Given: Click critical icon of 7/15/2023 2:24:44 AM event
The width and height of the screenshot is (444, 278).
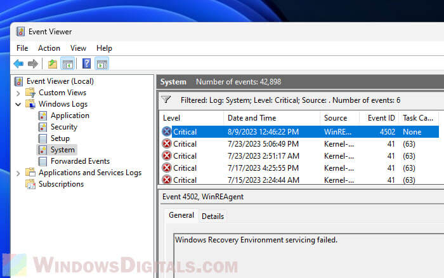Looking at the screenshot, I should [166, 180].
